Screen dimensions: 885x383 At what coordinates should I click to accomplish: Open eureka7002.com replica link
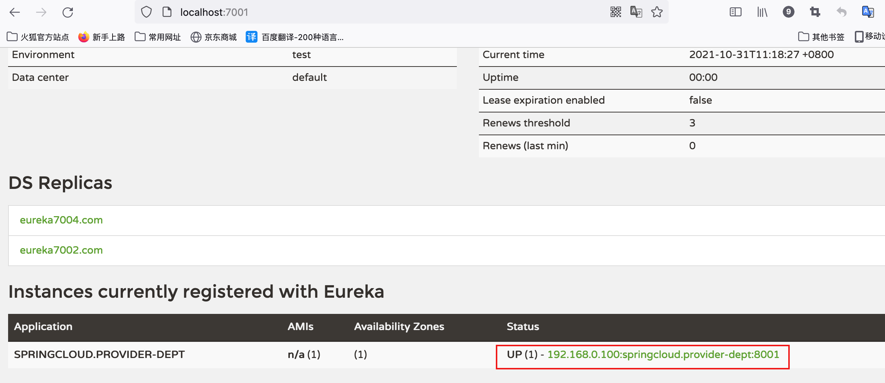(x=61, y=250)
